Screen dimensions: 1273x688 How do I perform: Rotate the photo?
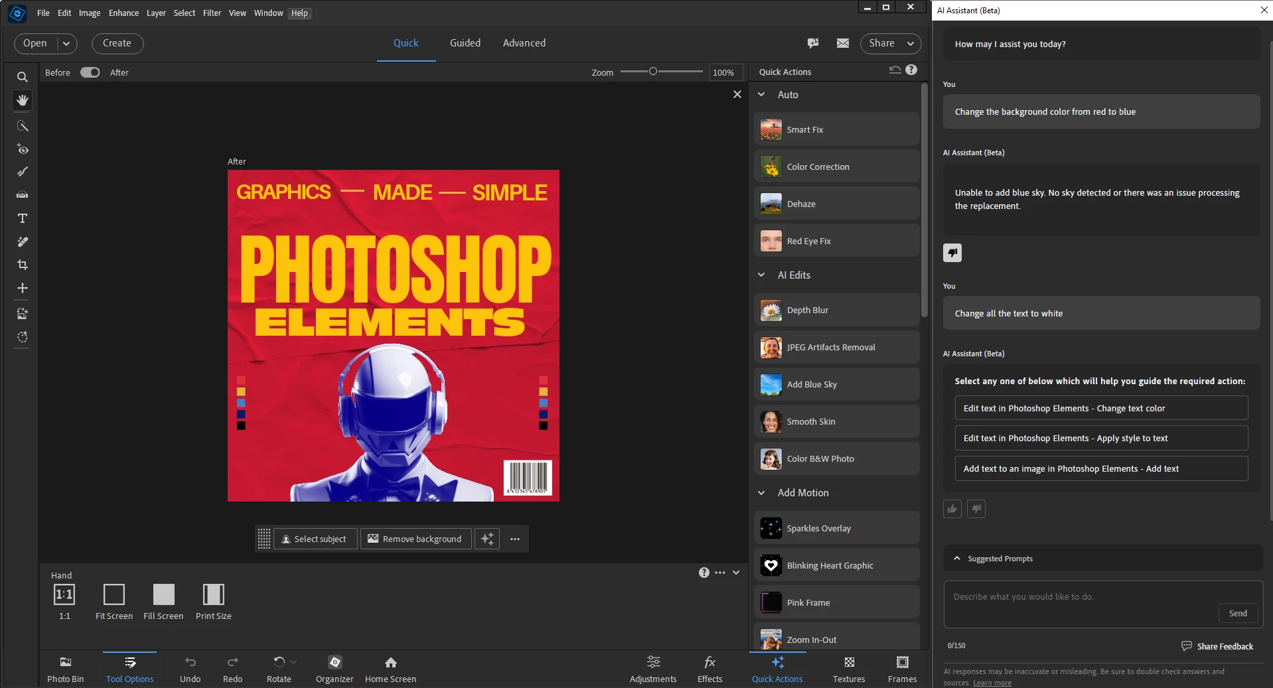(x=279, y=669)
